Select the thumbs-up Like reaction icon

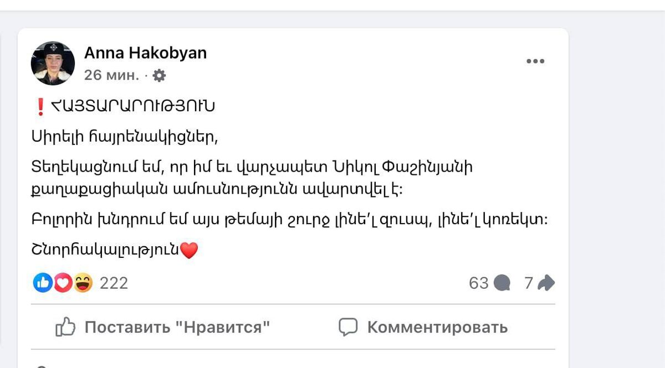click(x=43, y=283)
